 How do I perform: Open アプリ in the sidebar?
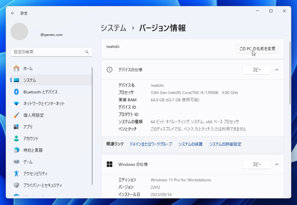click(x=51, y=127)
